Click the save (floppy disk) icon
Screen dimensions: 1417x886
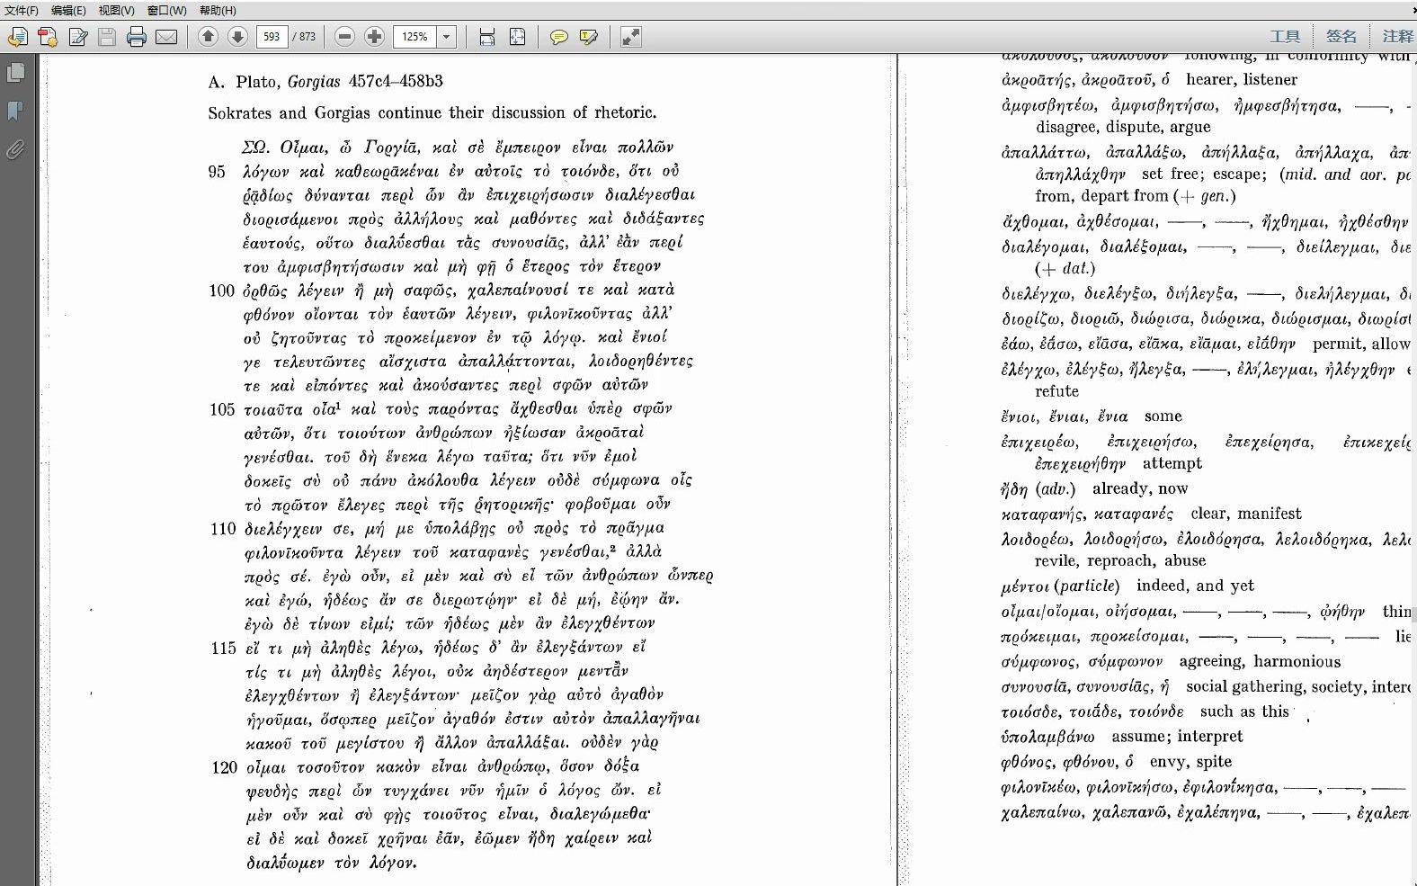[107, 37]
